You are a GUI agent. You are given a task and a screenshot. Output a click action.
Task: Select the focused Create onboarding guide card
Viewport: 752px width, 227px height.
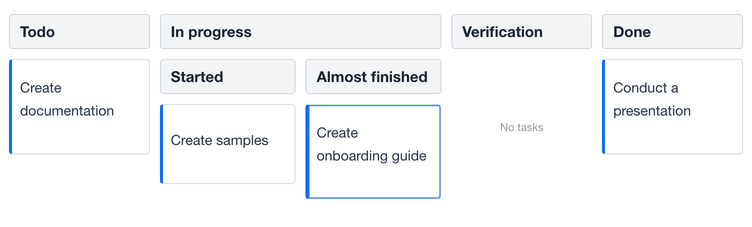click(x=373, y=151)
